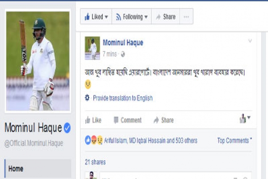Click the blue like reaction icon
The image size is (268, 179).
pyautogui.click(x=88, y=140)
